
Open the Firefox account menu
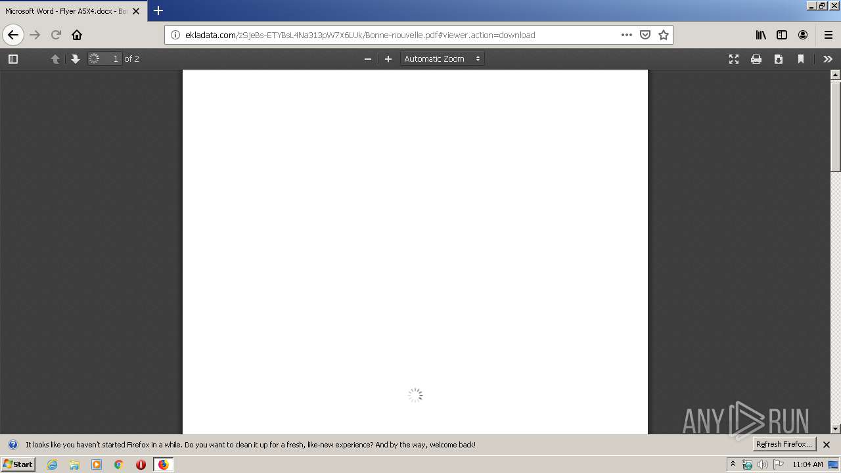(x=803, y=35)
